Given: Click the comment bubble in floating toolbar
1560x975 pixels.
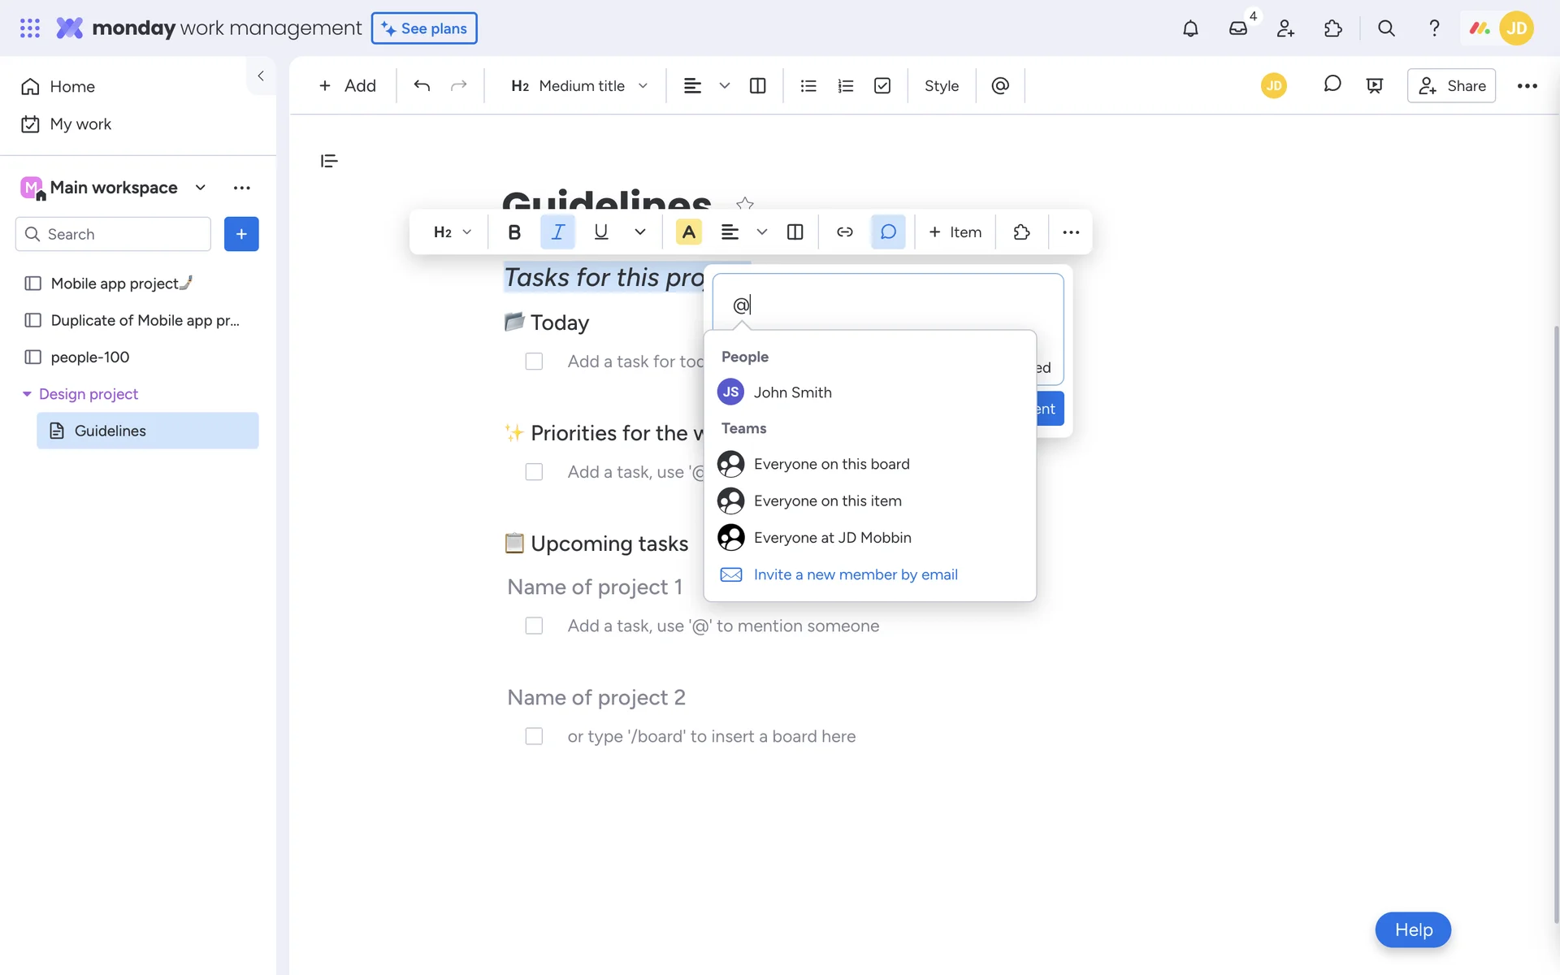Looking at the screenshot, I should [x=888, y=232].
